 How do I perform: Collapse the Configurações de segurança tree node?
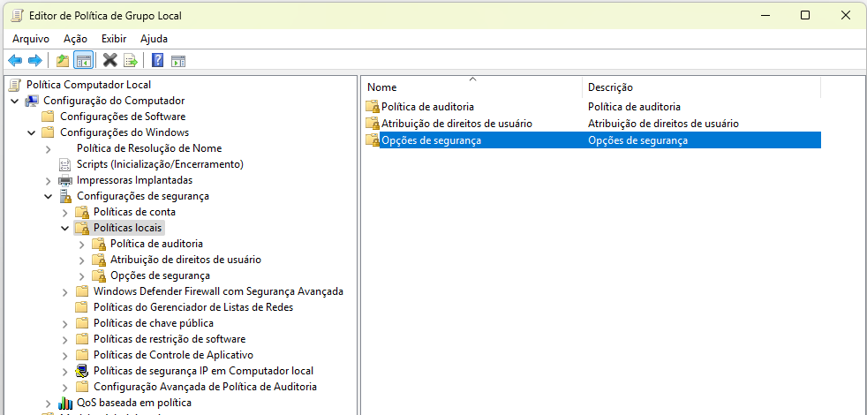click(48, 196)
